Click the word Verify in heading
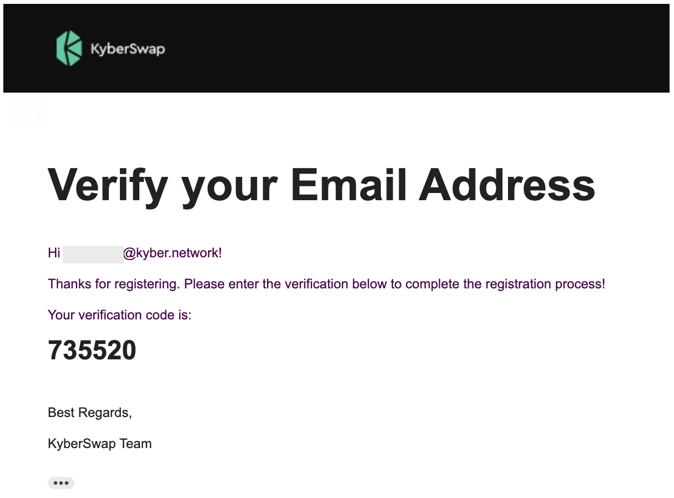The image size is (674, 498). [x=108, y=185]
